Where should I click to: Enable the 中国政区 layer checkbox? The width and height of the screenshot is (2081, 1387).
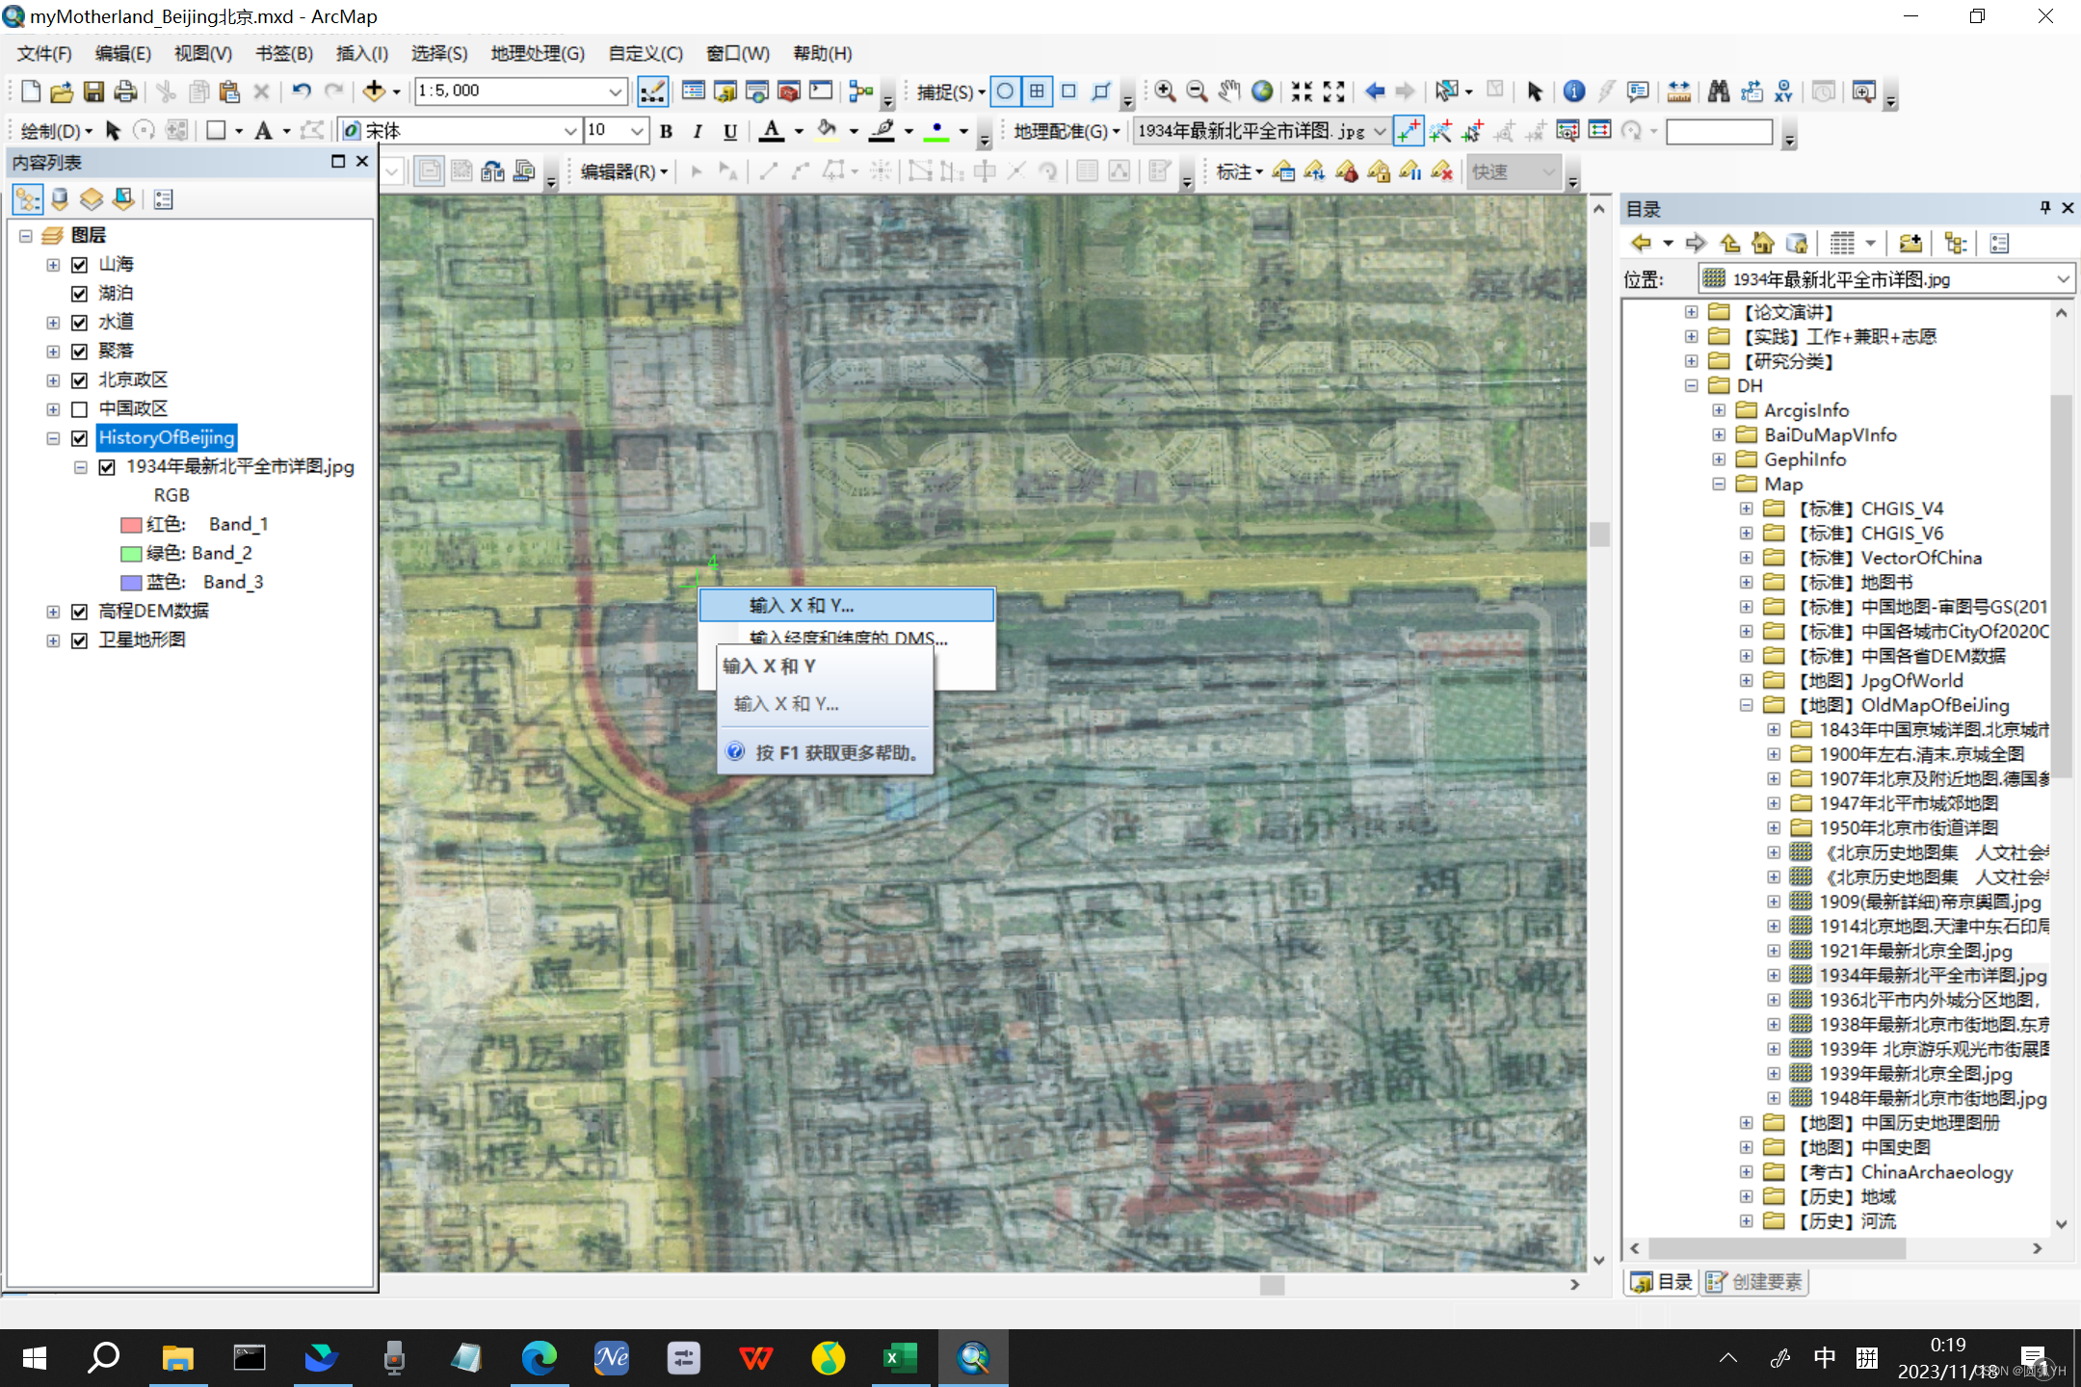(x=80, y=408)
